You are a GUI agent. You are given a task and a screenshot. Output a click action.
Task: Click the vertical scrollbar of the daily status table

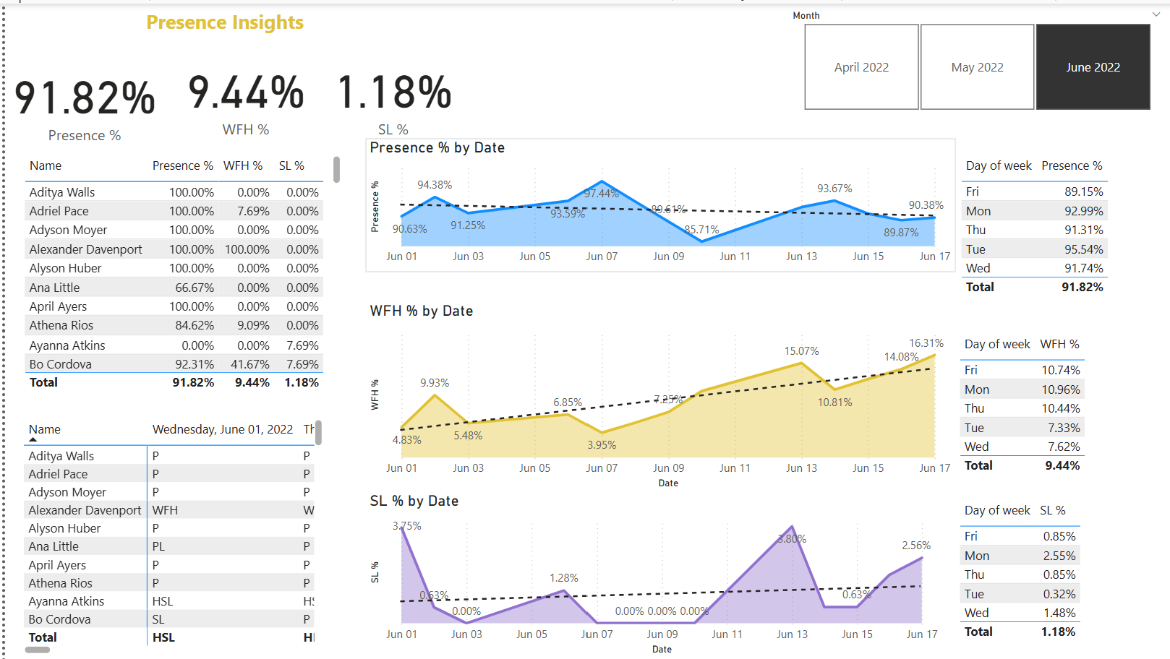318,433
